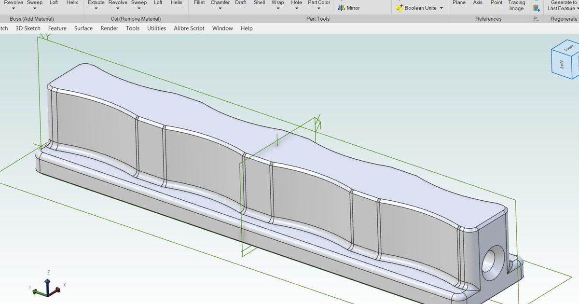The width and height of the screenshot is (579, 304).
Task: Select the Tracing Image reference tool
Action: pyautogui.click(x=516, y=5)
